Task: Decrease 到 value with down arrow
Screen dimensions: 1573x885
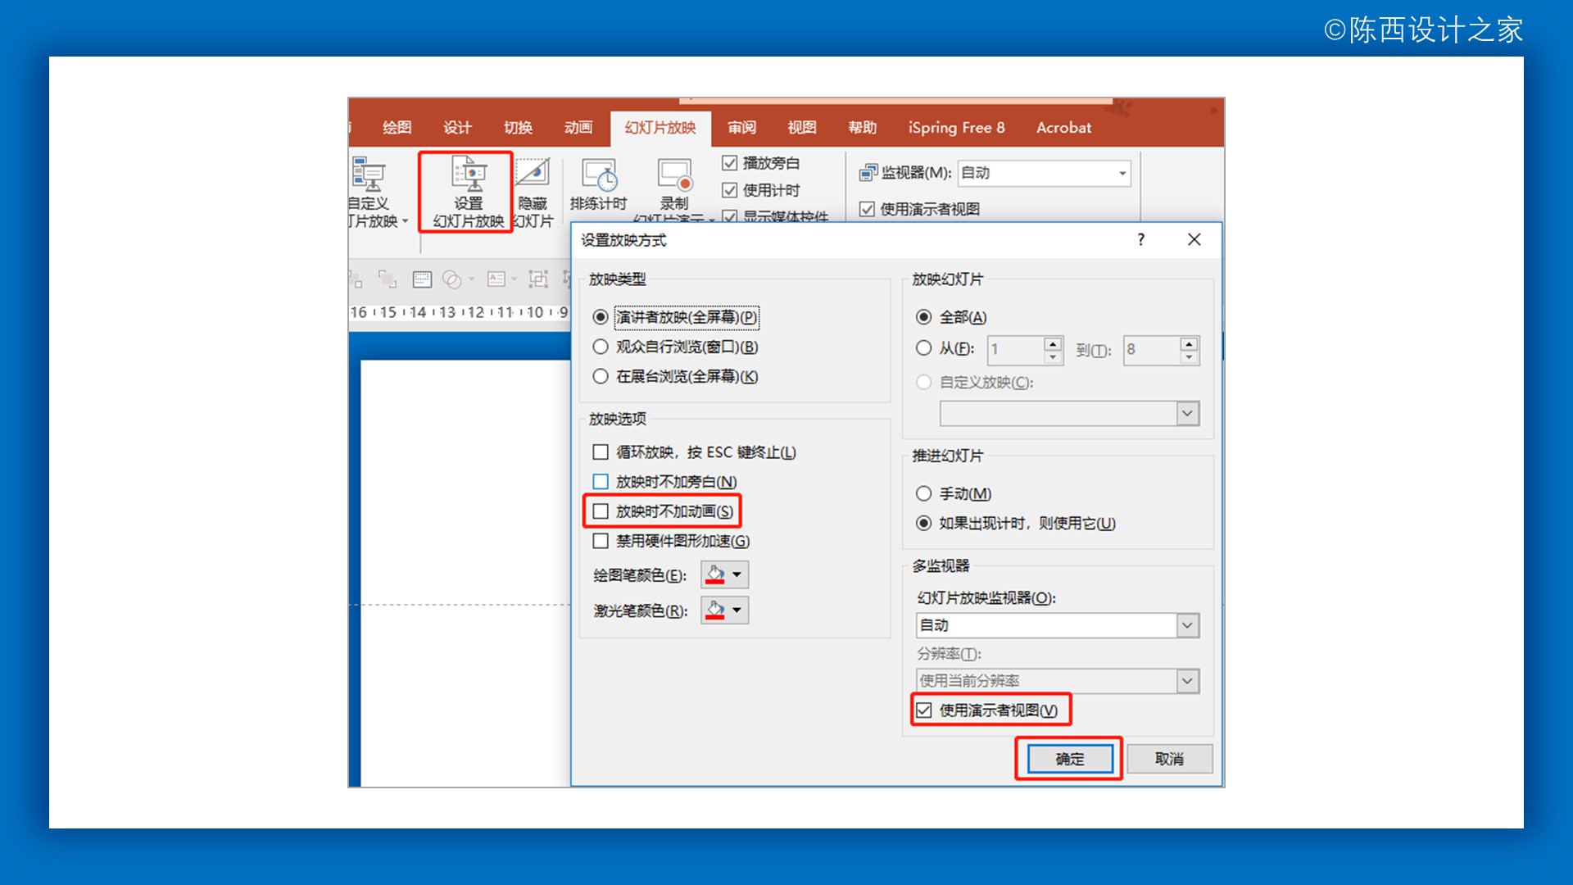Action: (1190, 357)
